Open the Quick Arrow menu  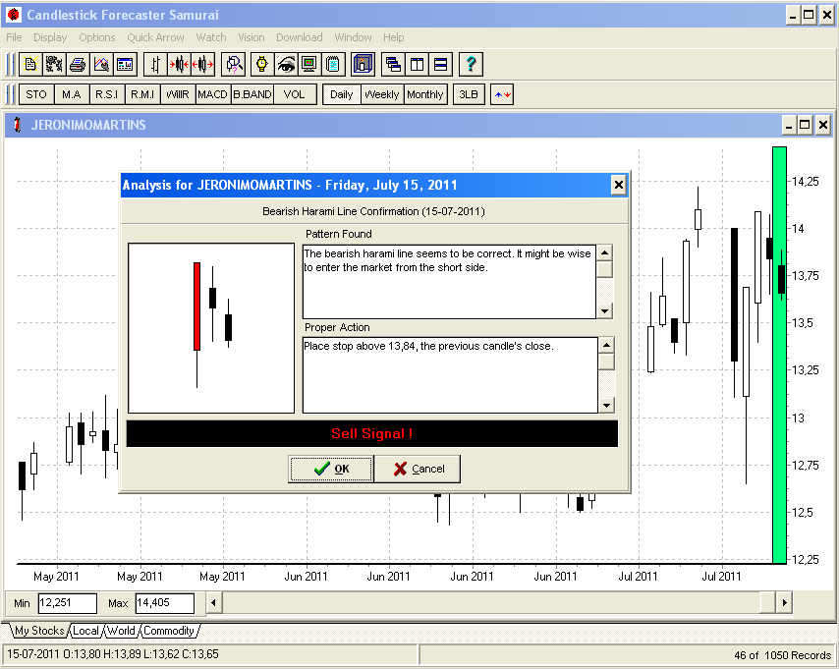pos(155,37)
